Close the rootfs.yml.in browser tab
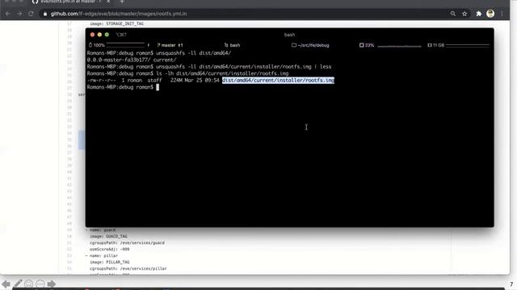This screenshot has width=517, height=290. pos(108,2)
